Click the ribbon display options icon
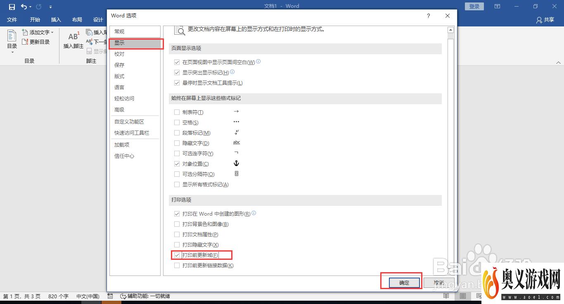Viewport: 564px width, 304px height. (498, 6)
